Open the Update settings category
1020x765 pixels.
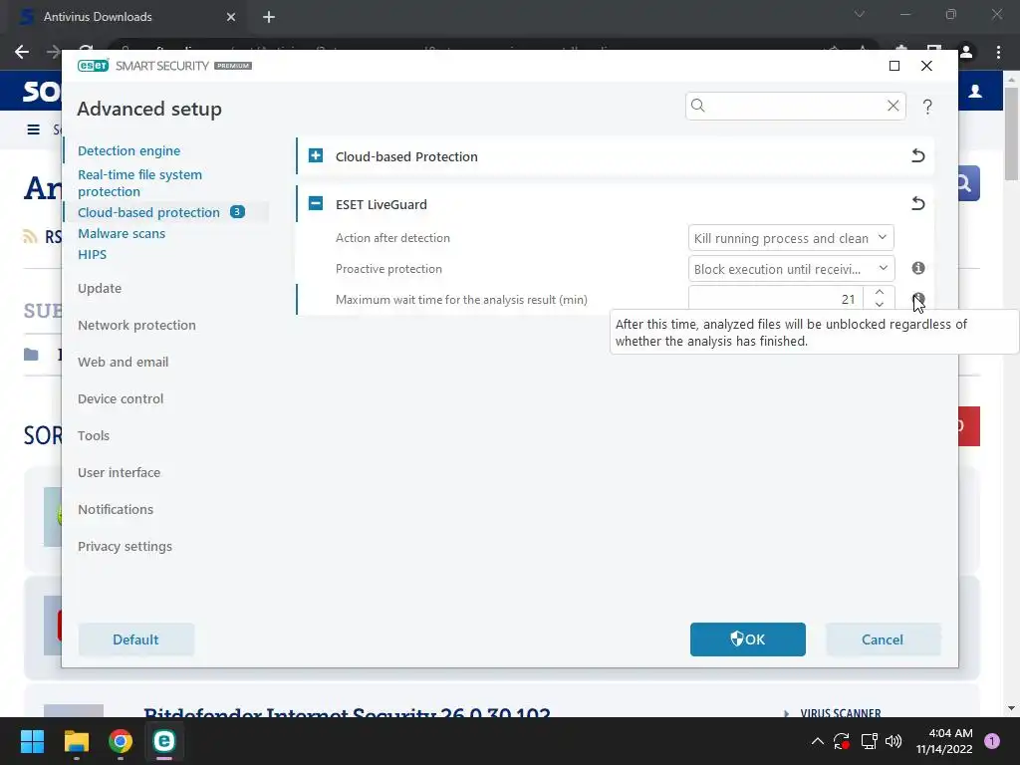[100, 288]
